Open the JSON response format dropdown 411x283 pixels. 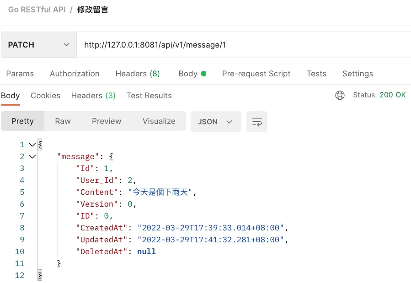(216, 122)
